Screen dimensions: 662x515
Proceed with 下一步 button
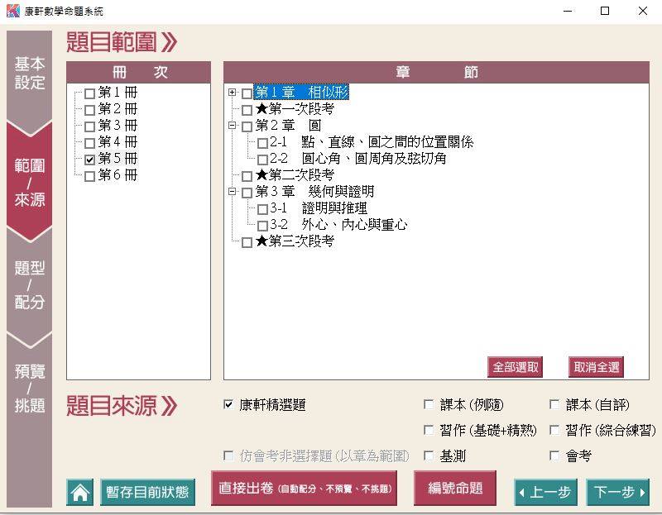coord(618,492)
